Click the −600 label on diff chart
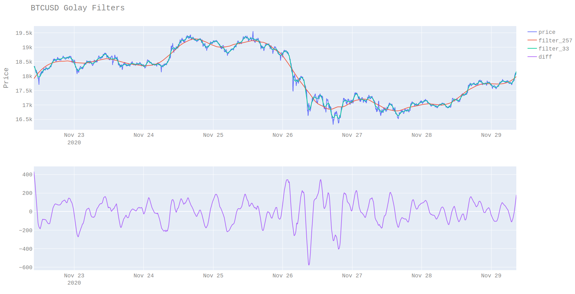Viewport: 575px width, 294px height. click(25, 267)
